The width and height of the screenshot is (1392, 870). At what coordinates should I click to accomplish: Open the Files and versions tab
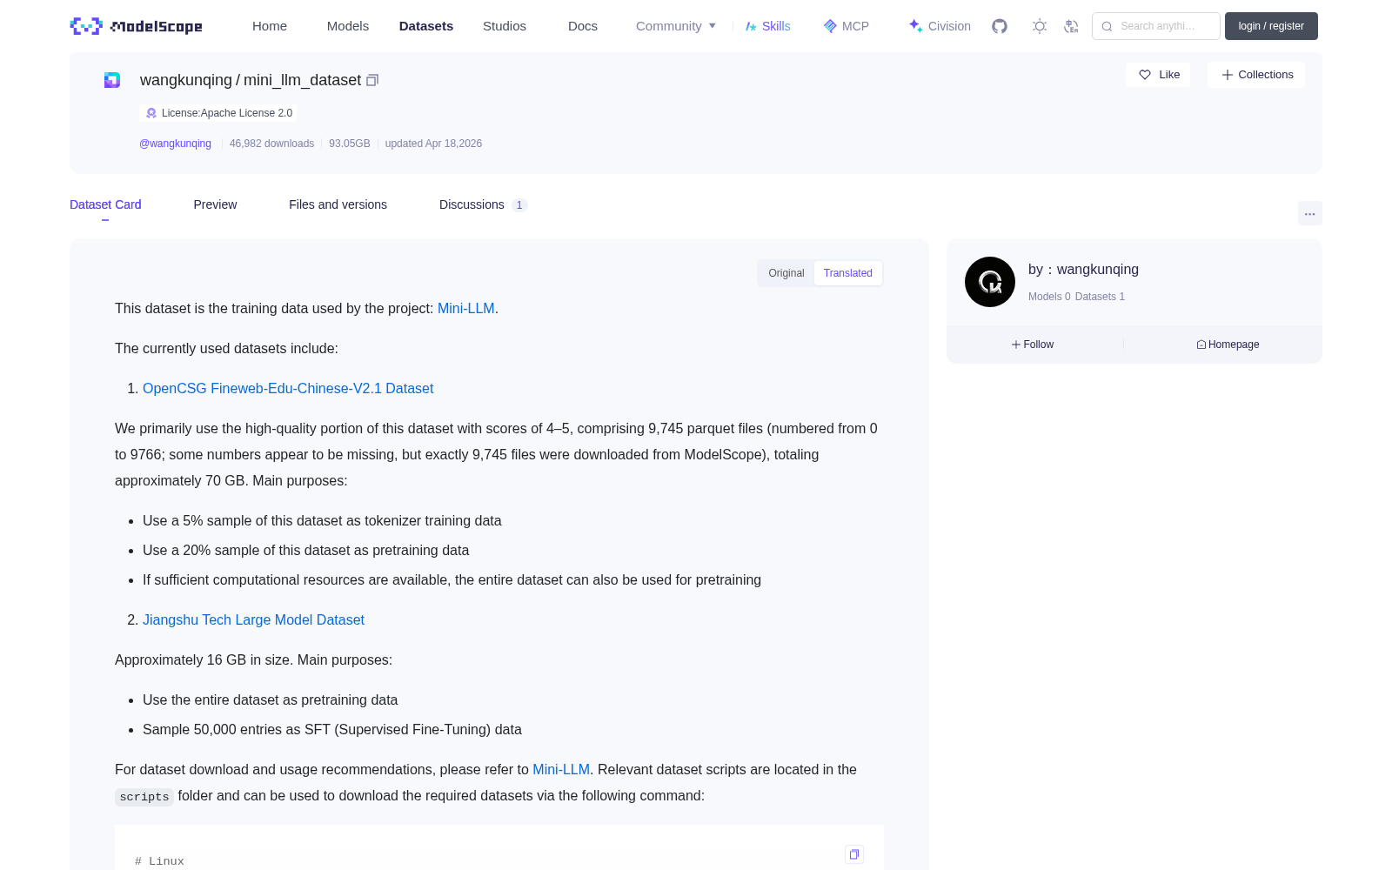tap(338, 204)
